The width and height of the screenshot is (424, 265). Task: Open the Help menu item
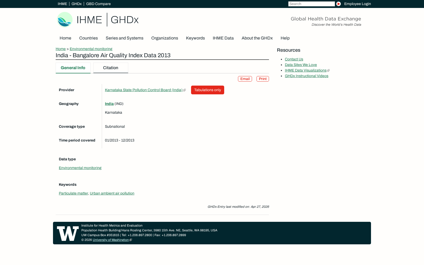point(285,38)
